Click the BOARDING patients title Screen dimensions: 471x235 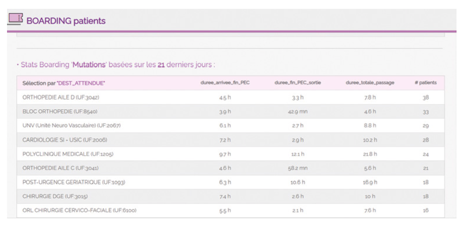click(66, 21)
